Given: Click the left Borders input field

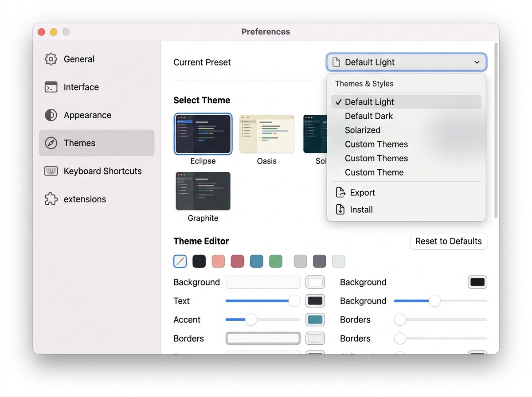Looking at the screenshot, I should pyautogui.click(x=263, y=339).
